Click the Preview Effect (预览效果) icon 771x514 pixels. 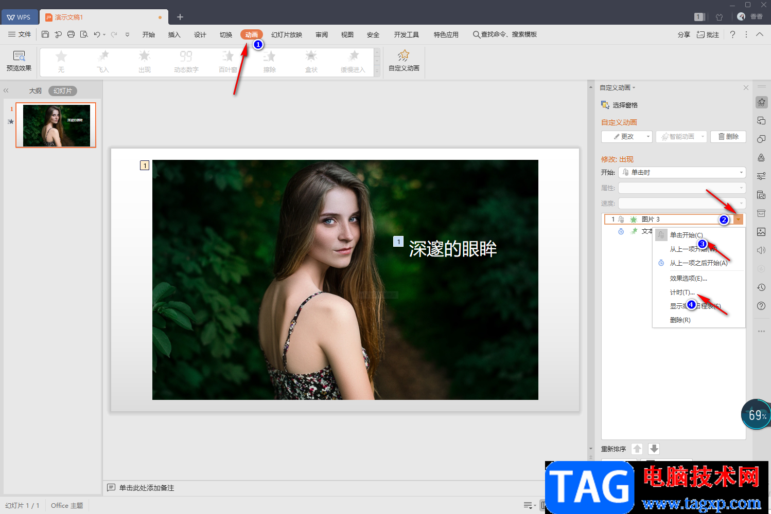19,61
